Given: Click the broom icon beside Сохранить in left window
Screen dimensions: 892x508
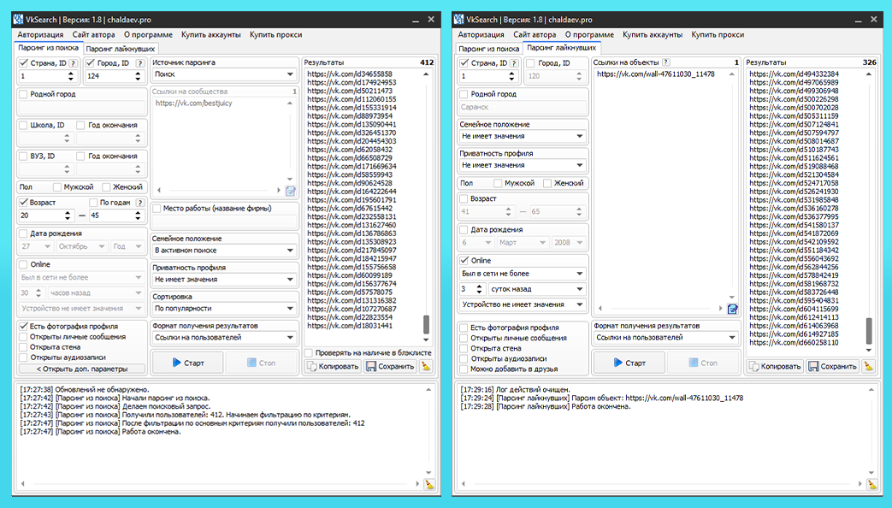Looking at the screenshot, I should (426, 366).
